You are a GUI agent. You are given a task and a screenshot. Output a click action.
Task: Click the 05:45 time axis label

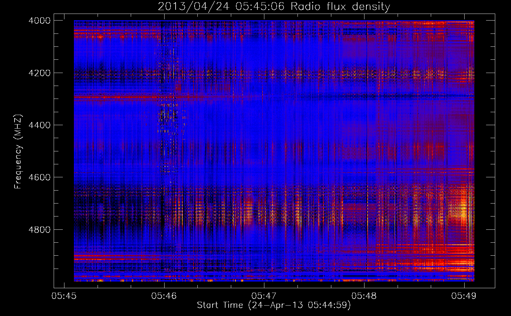tap(64, 296)
